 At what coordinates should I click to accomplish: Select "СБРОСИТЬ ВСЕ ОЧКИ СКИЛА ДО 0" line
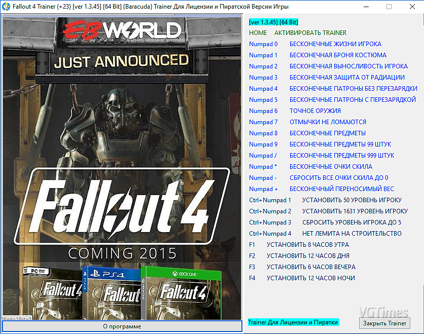point(319,178)
